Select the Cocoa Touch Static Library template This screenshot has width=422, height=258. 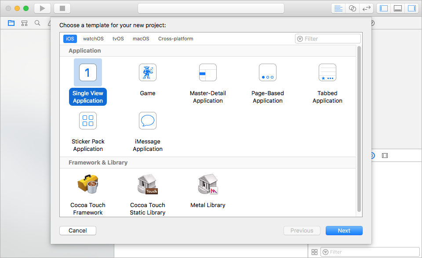click(148, 194)
